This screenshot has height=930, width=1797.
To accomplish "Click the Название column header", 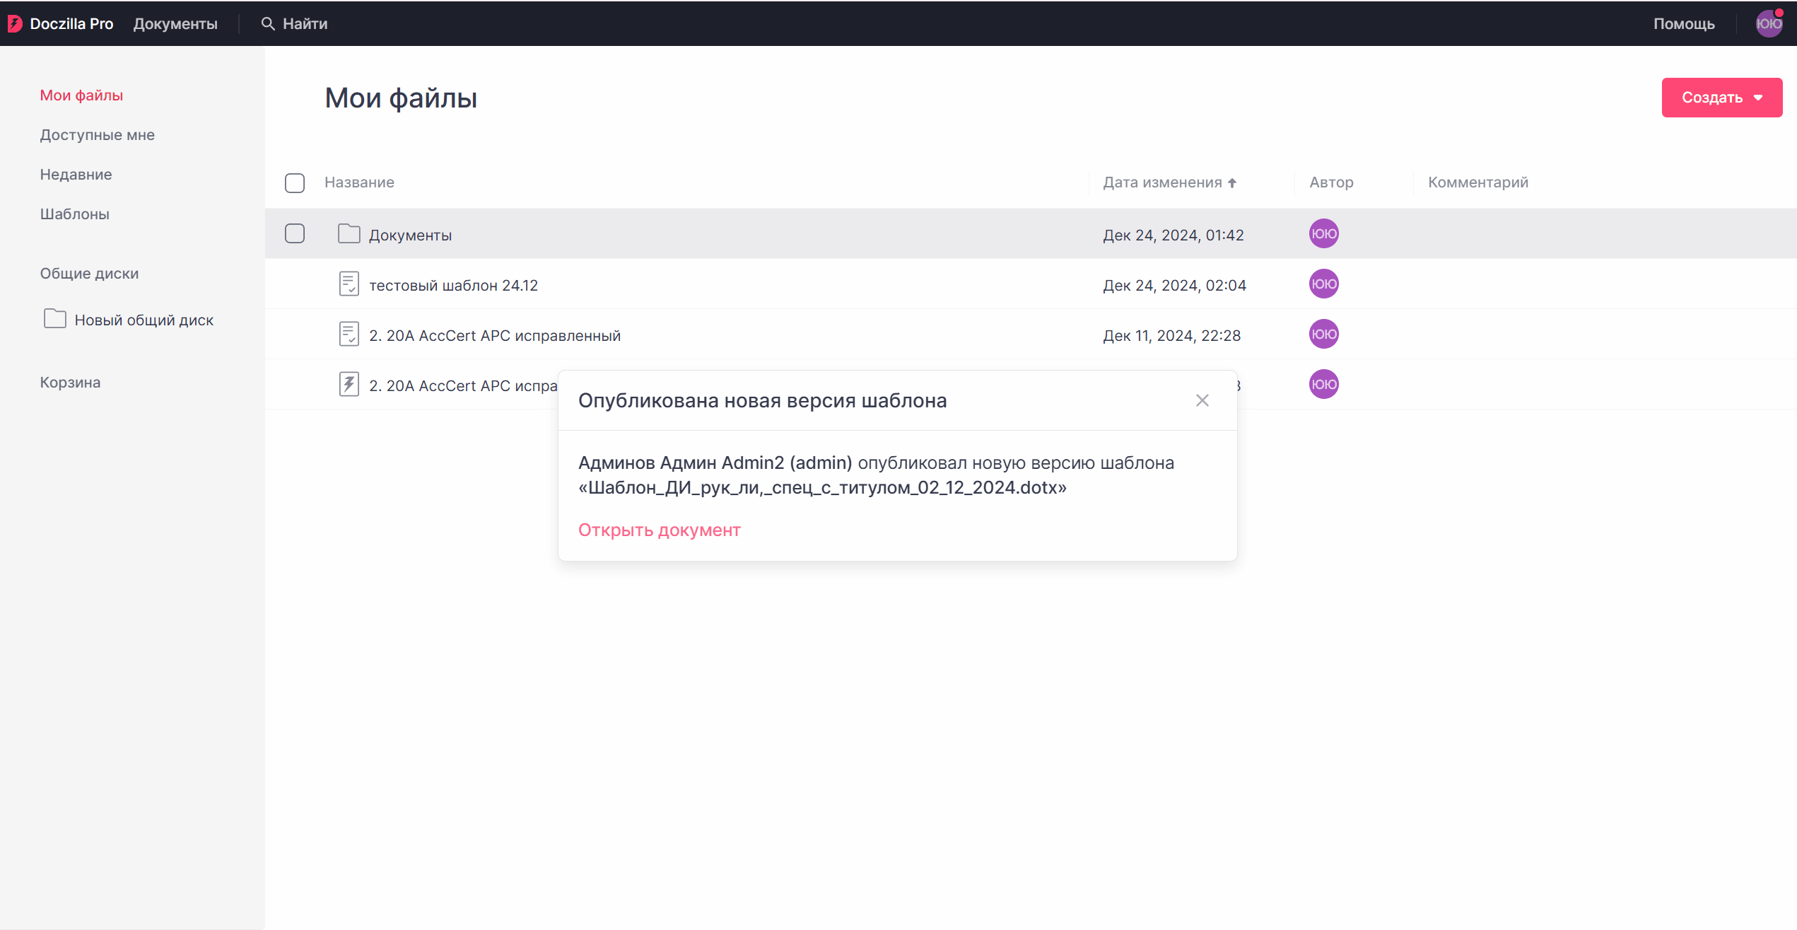I will 359,182.
